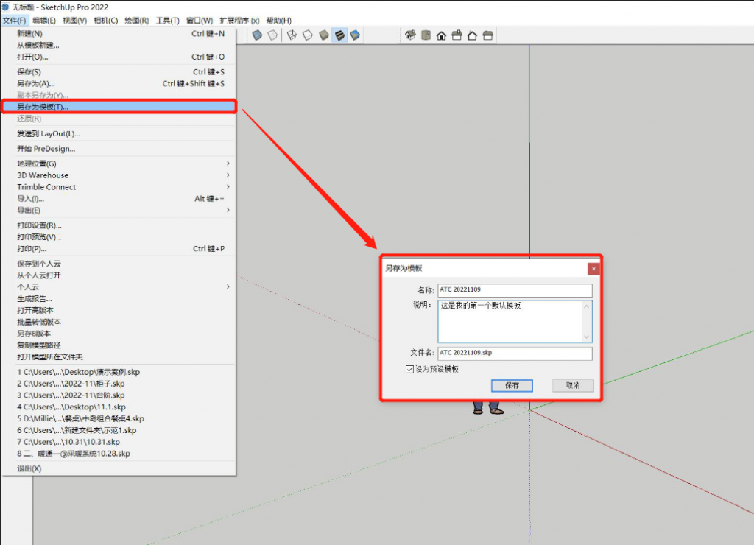Open recent file 柜子.skp

coord(119,384)
